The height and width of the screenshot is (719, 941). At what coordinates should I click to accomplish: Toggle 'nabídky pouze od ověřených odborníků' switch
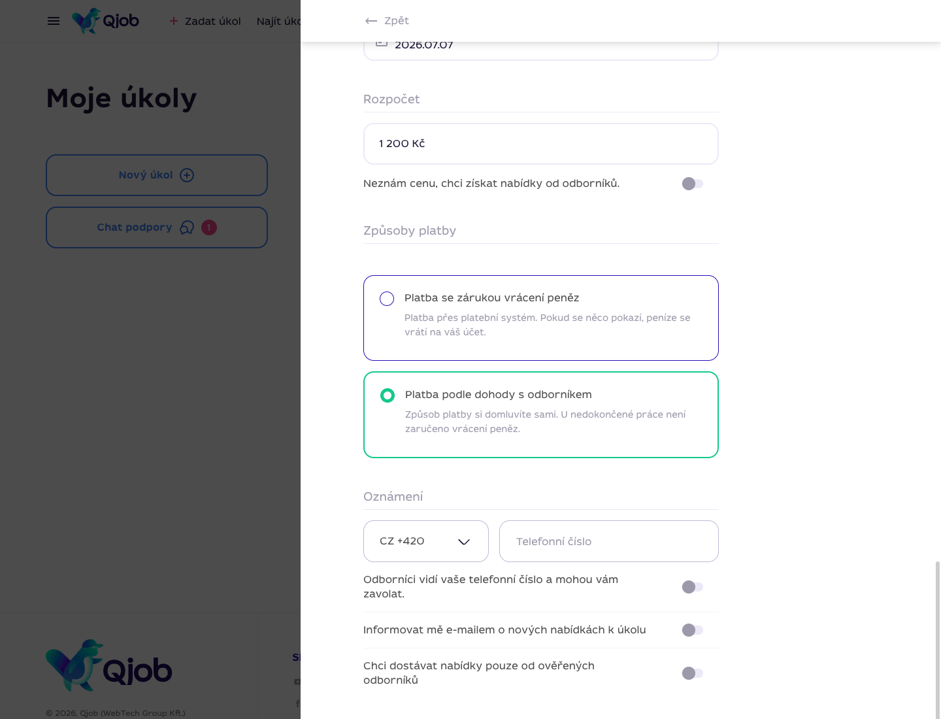point(693,673)
